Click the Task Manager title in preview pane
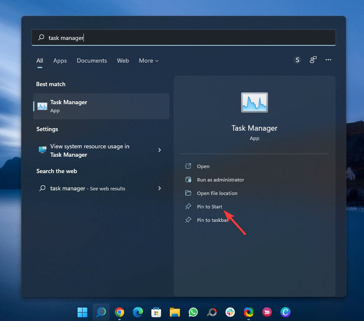Screen dimensions: 364x321 (255, 128)
